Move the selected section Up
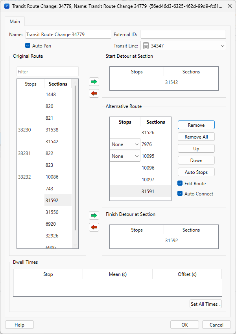The image size is (236, 334). [196, 148]
